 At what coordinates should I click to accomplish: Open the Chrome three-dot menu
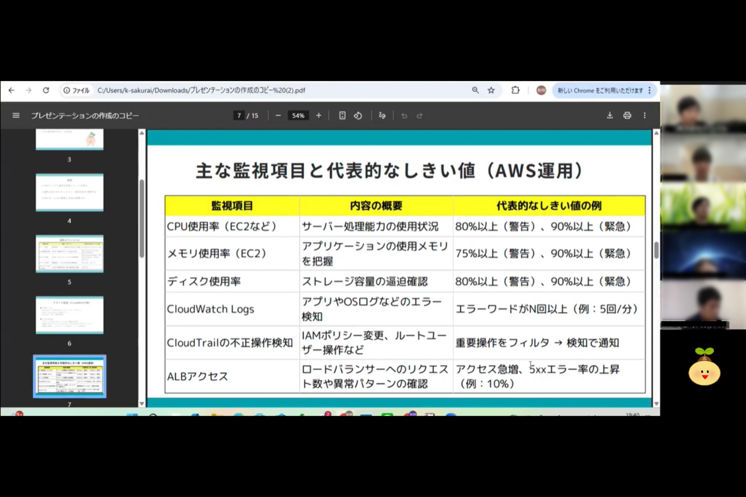[649, 90]
